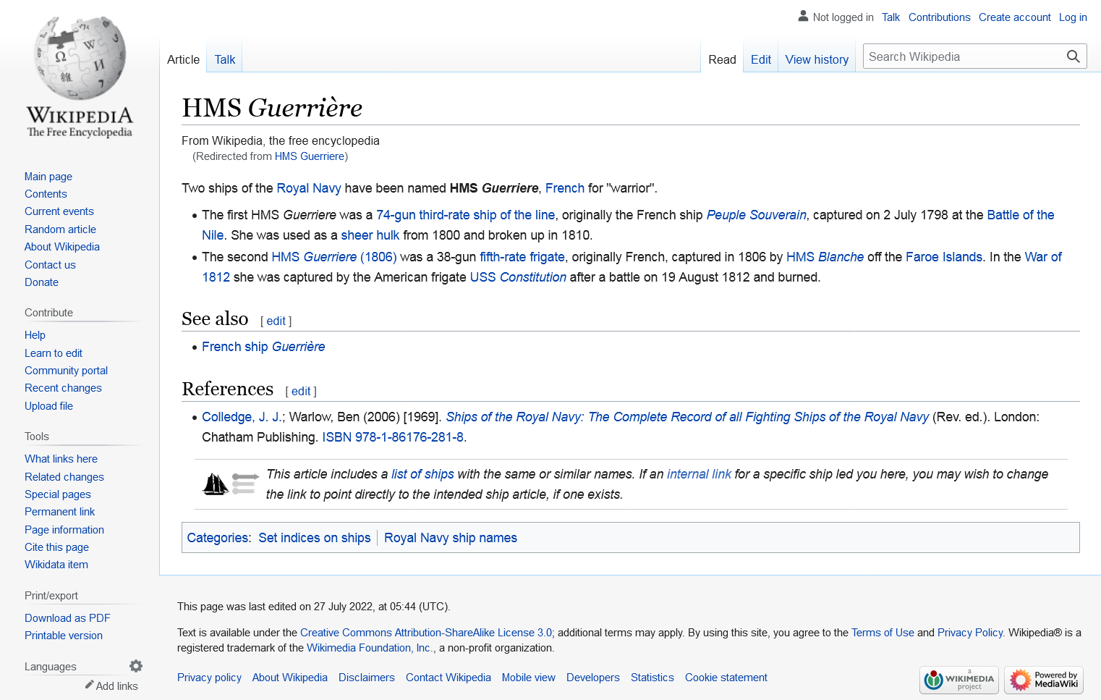Click the Powered by MediaWiki badge
Viewport: 1101px width, 700px height.
point(1044,680)
